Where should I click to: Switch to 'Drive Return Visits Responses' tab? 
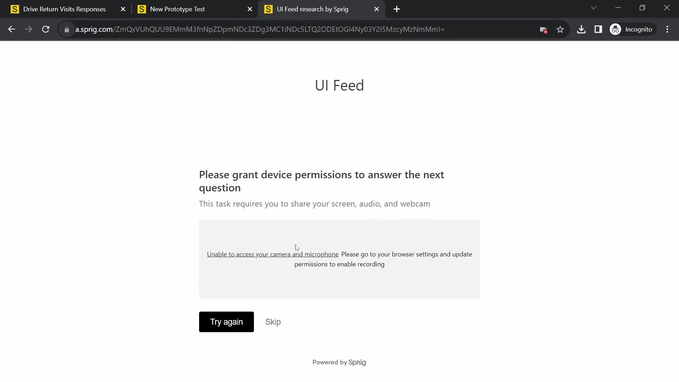click(65, 9)
